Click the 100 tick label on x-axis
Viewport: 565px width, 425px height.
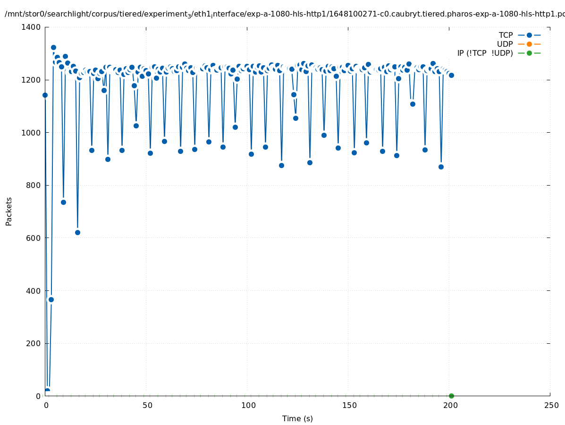pyautogui.click(x=248, y=406)
